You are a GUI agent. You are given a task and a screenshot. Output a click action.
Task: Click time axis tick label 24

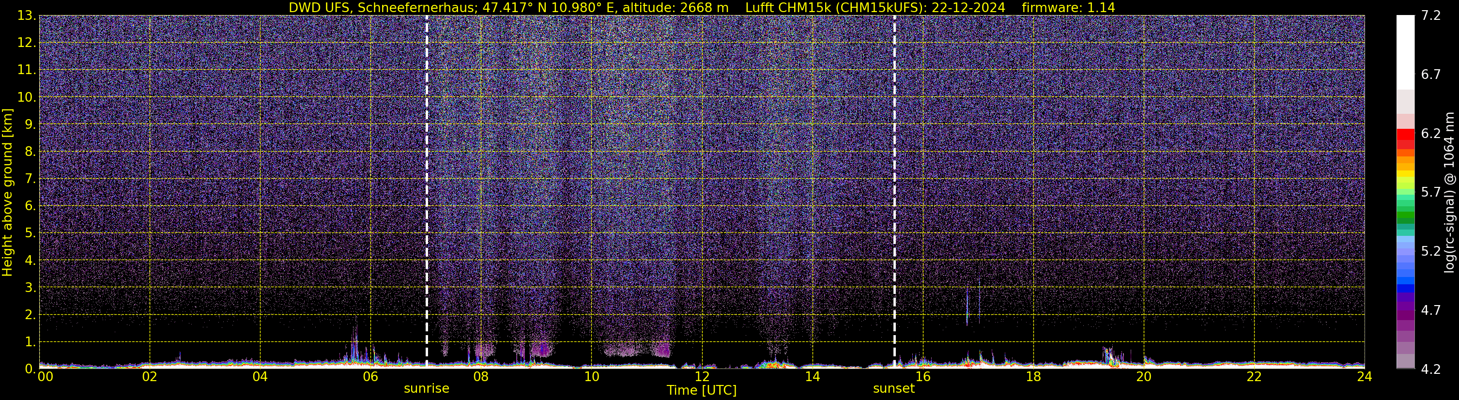[x=1365, y=377]
